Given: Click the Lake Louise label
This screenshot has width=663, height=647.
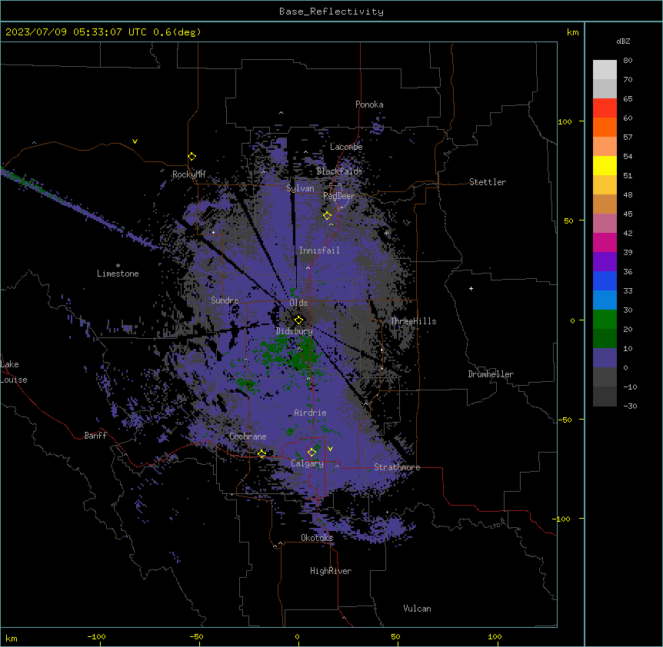Looking at the screenshot, I should point(14,372).
